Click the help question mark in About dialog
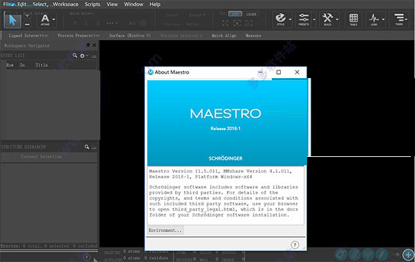The image size is (415, 262). pyautogui.click(x=295, y=245)
